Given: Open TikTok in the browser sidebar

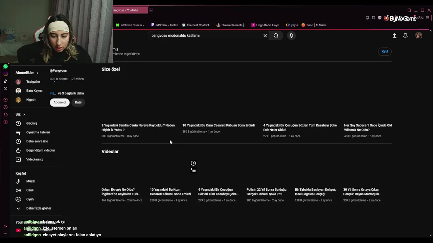Looking at the screenshot, I should (x=5, y=81).
